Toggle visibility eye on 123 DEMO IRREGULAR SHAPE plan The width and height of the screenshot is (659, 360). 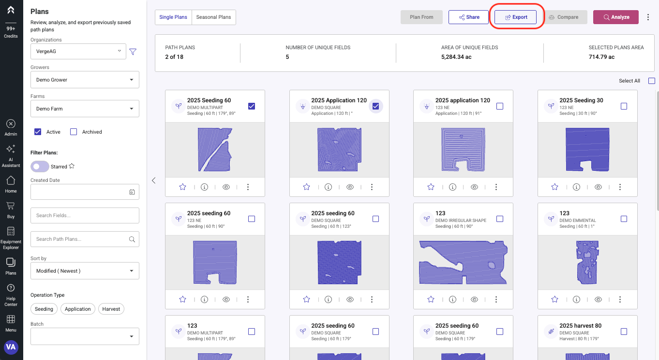[474, 300]
